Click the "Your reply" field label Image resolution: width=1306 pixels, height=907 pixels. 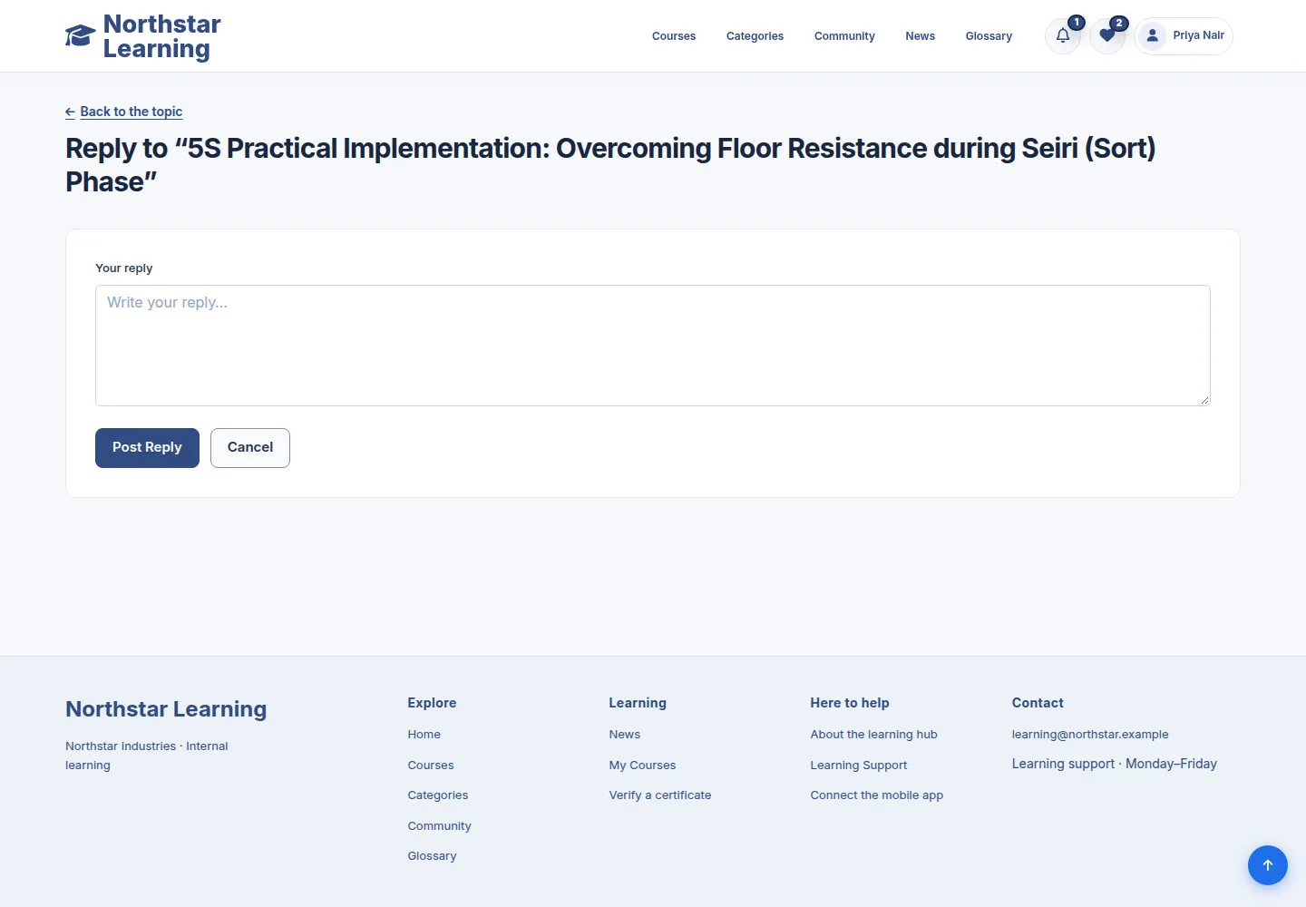[124, 268]
